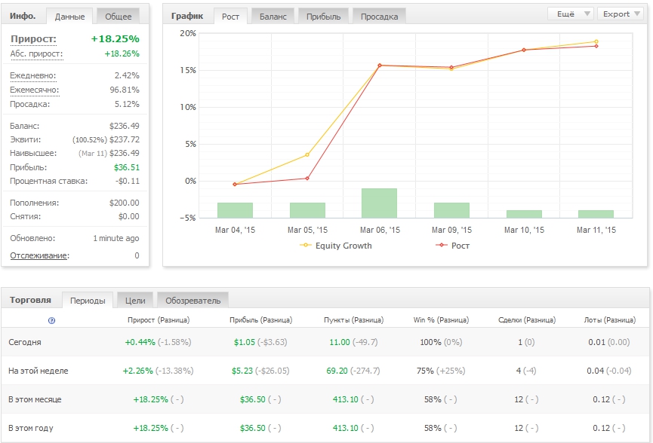
Task: Click the Сделки (Разница) column header
Action: [527, 320]
